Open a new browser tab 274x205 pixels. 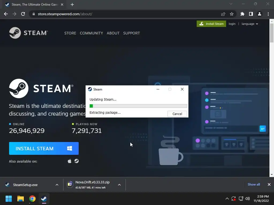[72, 5]
